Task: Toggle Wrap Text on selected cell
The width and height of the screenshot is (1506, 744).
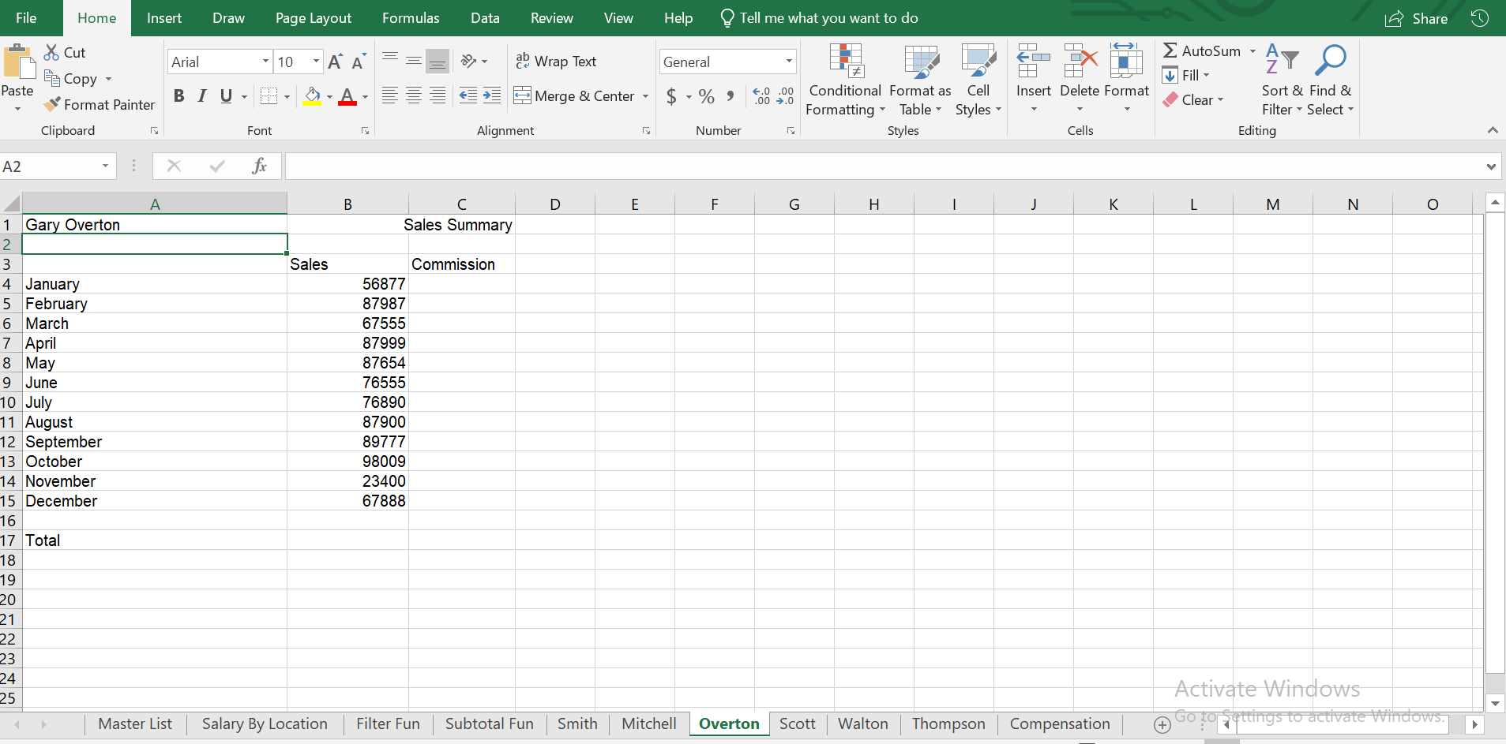Action: [556, 62]
